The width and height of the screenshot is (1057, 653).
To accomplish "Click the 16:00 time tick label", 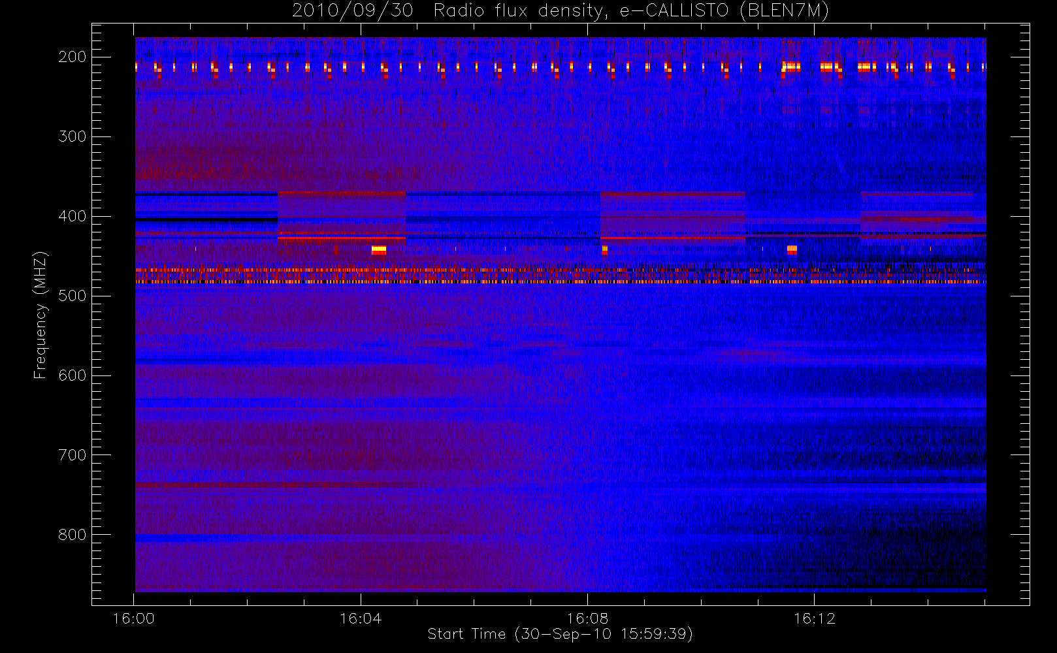I will 134,618.
